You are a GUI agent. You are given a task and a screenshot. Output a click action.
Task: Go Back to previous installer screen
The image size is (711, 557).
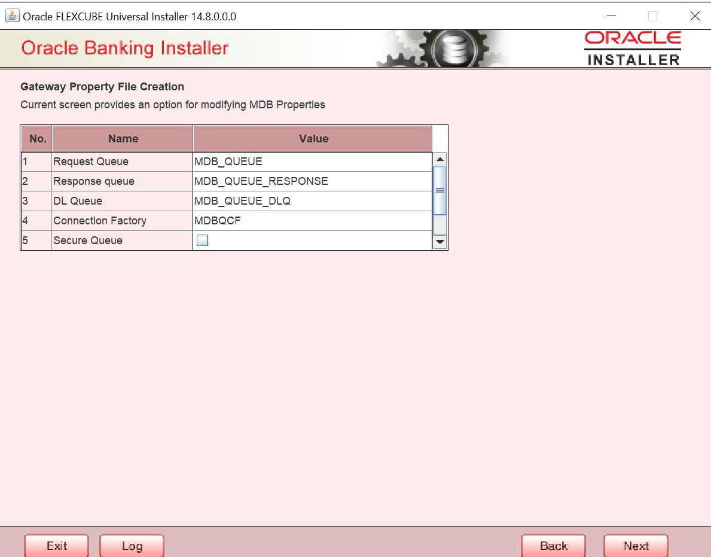553,546
